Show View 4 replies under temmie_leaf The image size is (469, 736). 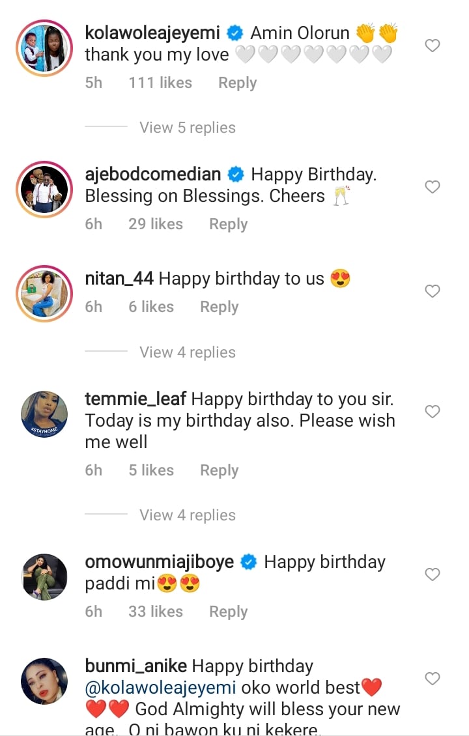point(188,515)
